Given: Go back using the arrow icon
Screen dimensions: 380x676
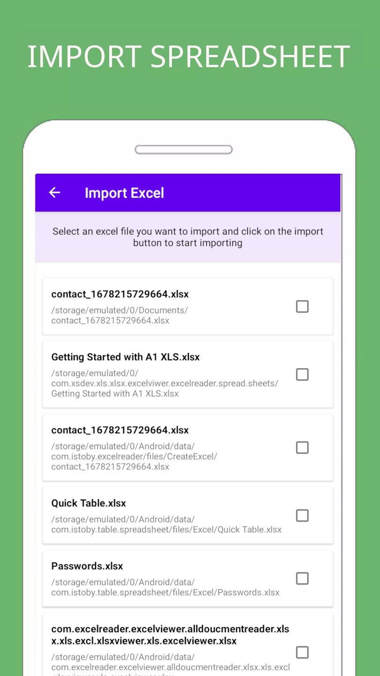Looking at the screenshot, I should coord(55,192).
